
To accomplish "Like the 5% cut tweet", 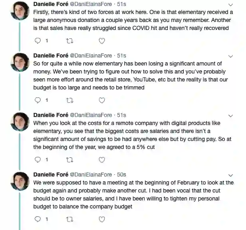I will point(102,160).
